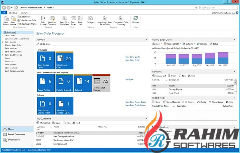The width and height of the screenshot is (240, 153).
Task: Refresh the page via ribbon
Action: tap(136, 20)
